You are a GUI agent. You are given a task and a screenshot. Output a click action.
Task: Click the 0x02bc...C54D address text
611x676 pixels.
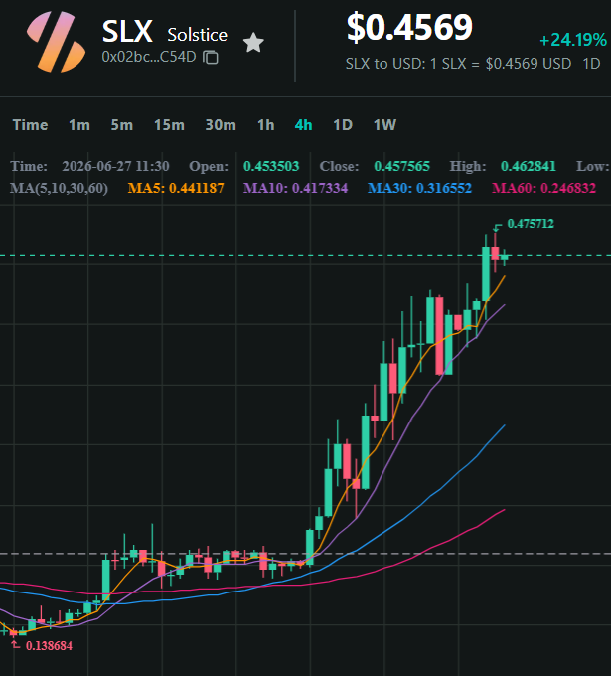[x=149, y=57]
